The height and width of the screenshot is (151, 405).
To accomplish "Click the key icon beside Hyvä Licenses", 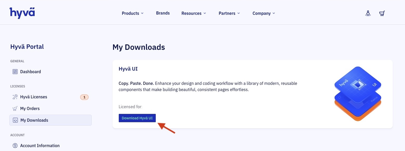I will coord(15,97).
